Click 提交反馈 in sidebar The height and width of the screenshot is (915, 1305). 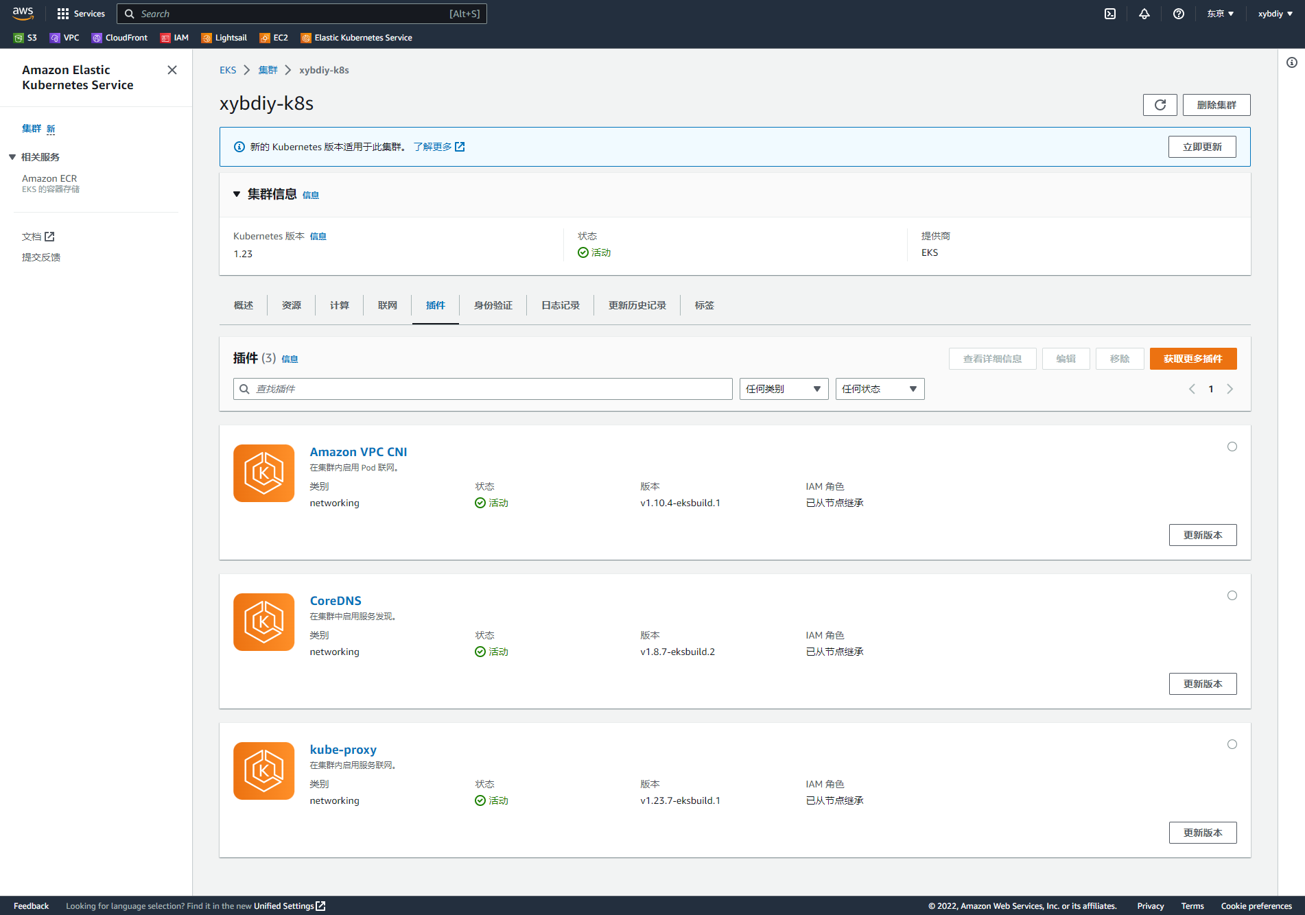click(41, 257)
